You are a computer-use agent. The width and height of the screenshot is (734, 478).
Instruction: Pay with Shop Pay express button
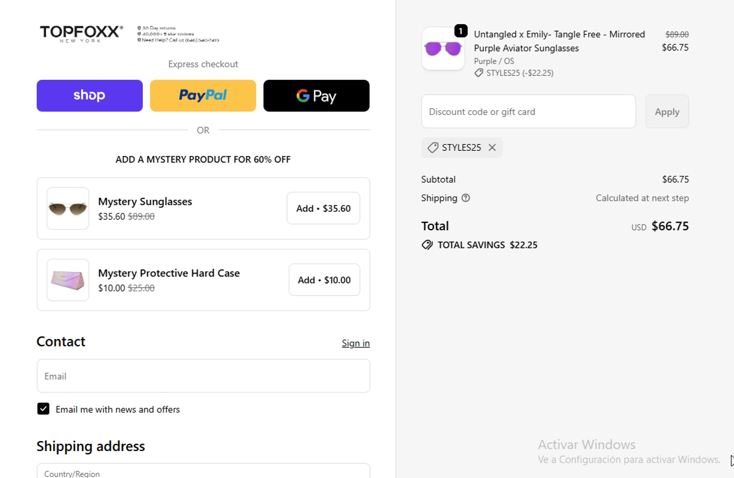point(90,95)
